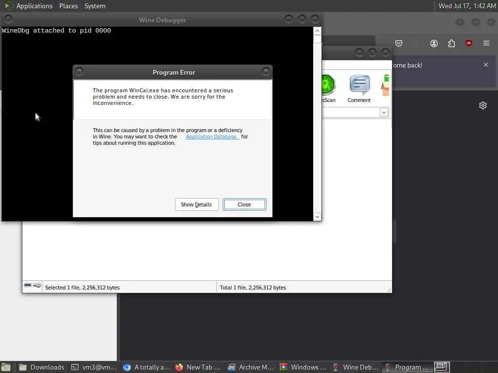Image resolution: width=498 pixels, height=373 pixels.
Task: Click the clock in top panel
Action: point(467,6)
